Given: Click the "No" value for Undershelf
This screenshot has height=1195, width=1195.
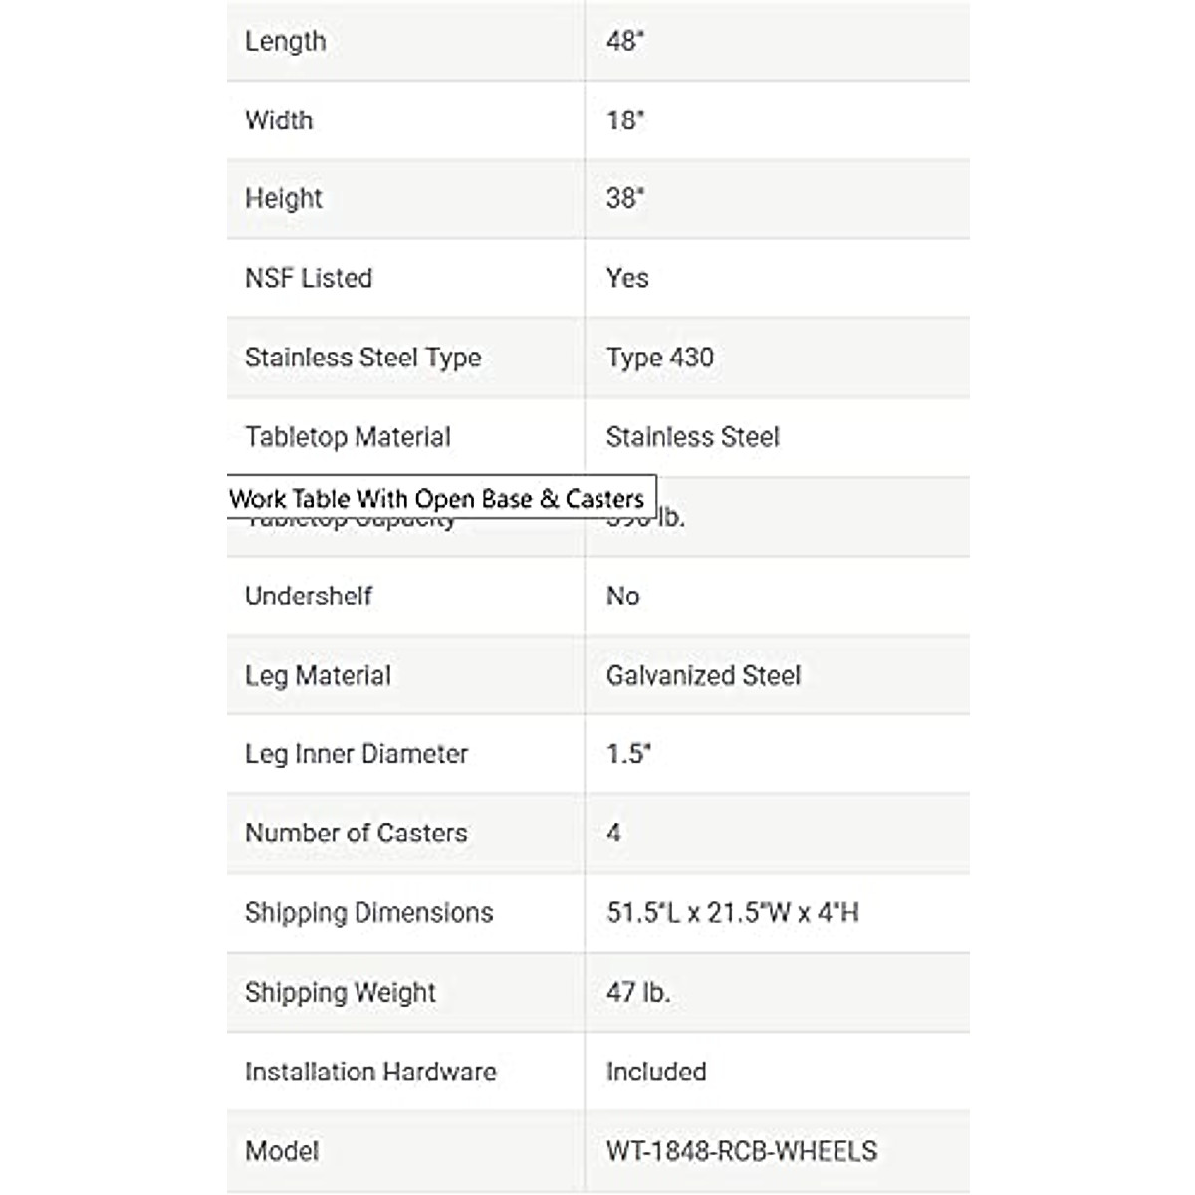Looking at the screenshot, I should [x=623, y=596].
